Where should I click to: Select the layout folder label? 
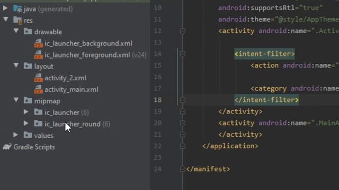pyautogui.click(x=43, y=66)
